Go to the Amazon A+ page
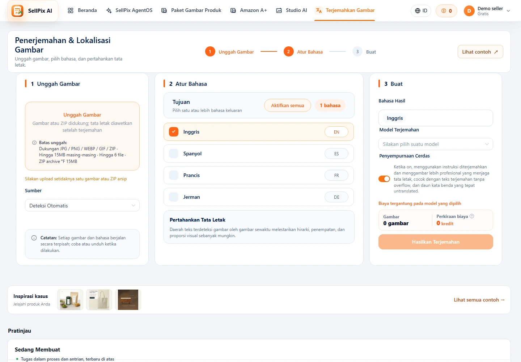 (249, 10)
